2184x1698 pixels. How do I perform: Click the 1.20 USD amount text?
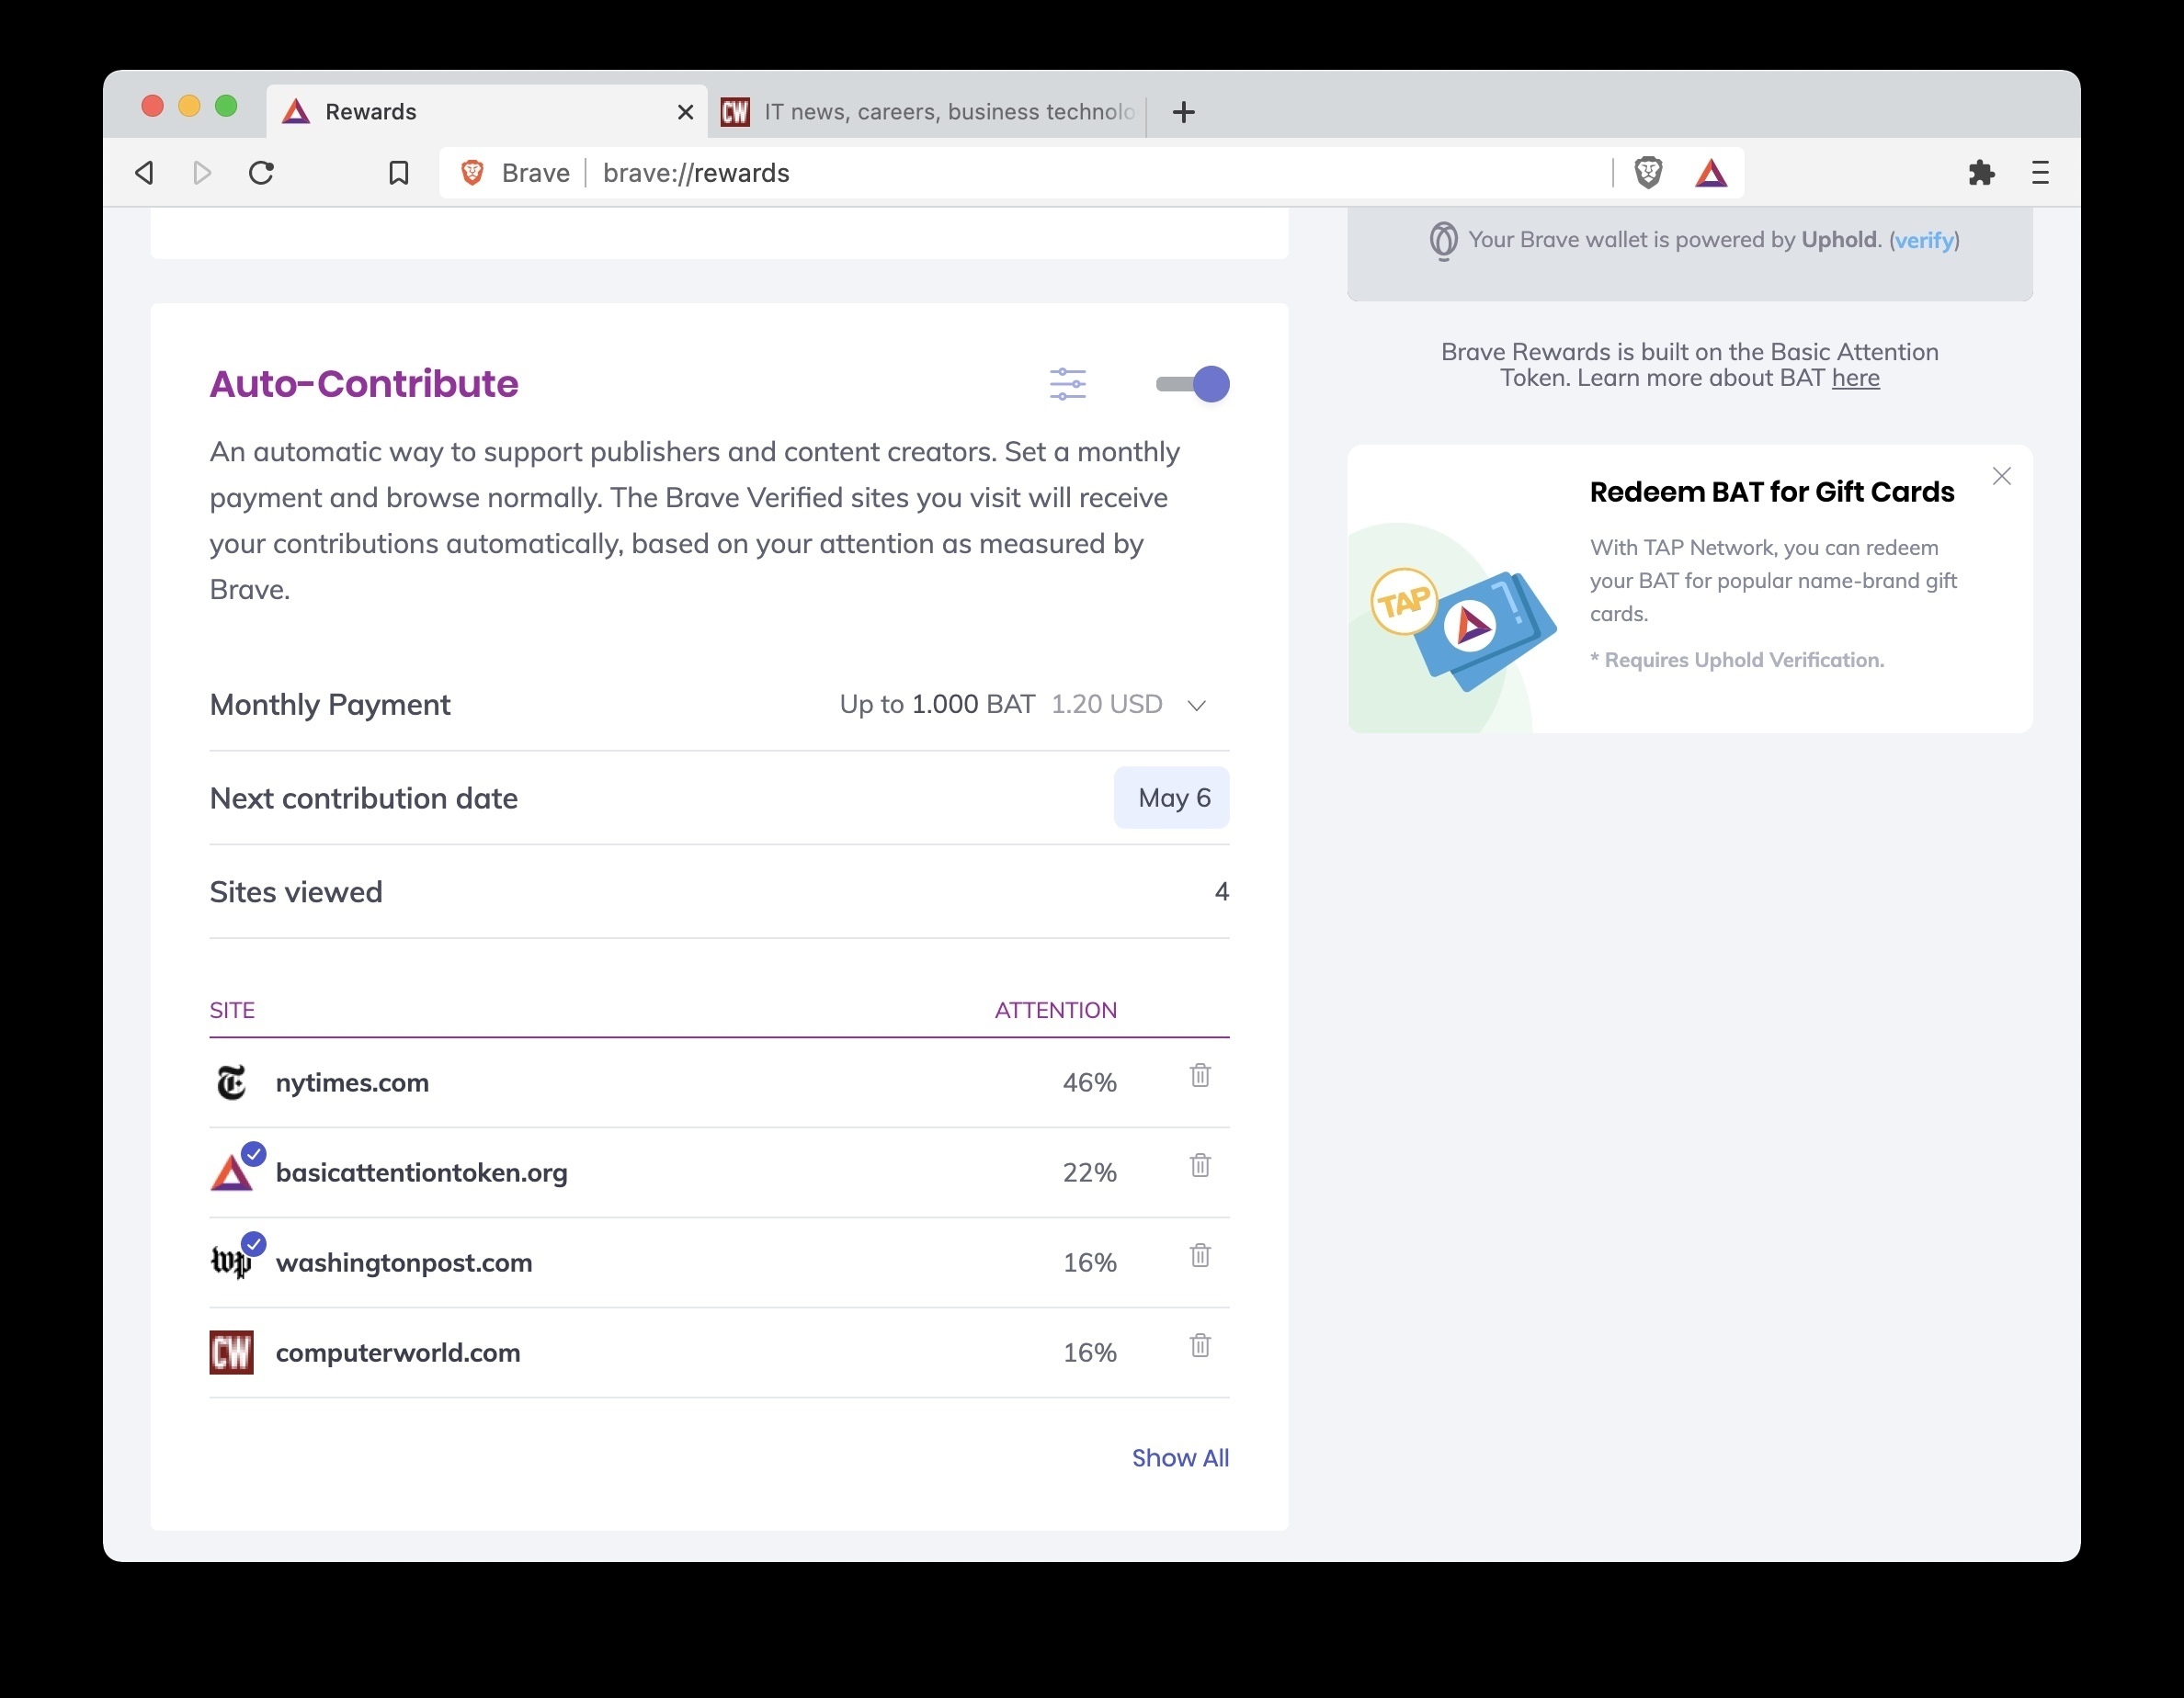pyautogui.click(x=1107, y=705)
